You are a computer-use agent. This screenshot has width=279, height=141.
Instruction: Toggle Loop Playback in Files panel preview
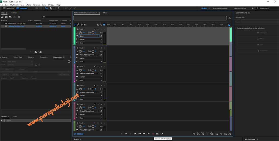pyautogui.click(x=36, y=52)
